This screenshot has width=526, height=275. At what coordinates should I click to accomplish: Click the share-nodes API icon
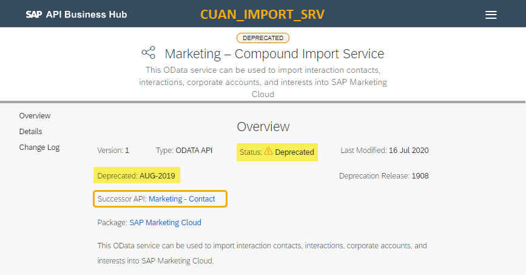(x=148, y=53)
